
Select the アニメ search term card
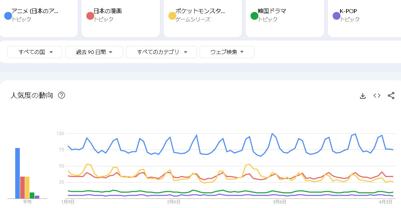39,15
